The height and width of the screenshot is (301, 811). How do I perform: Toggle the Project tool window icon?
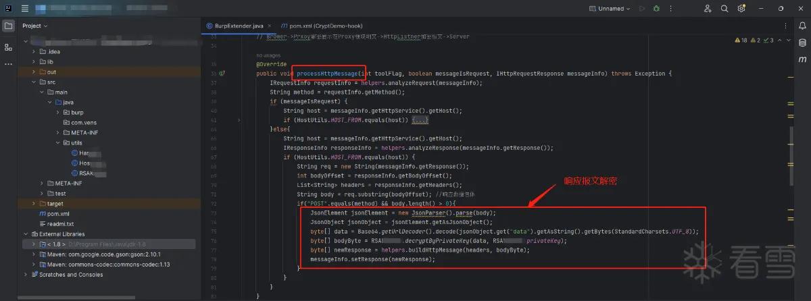point(8,26)
